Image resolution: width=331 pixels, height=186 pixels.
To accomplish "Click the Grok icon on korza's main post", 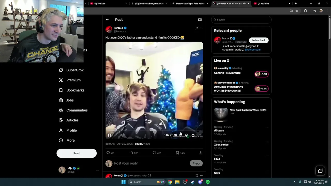I will click(197, 28).
